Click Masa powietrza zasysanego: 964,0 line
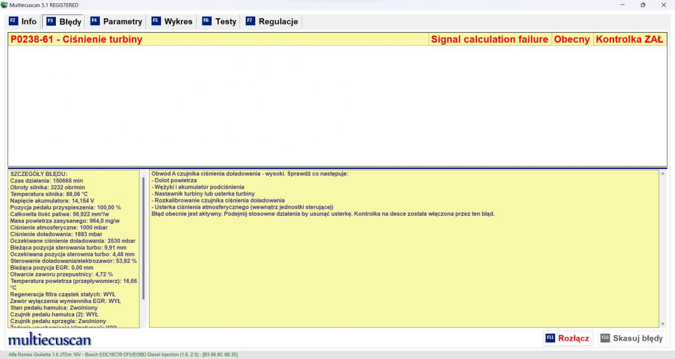This screenshot has width=675, height=359. click(65, 221)
